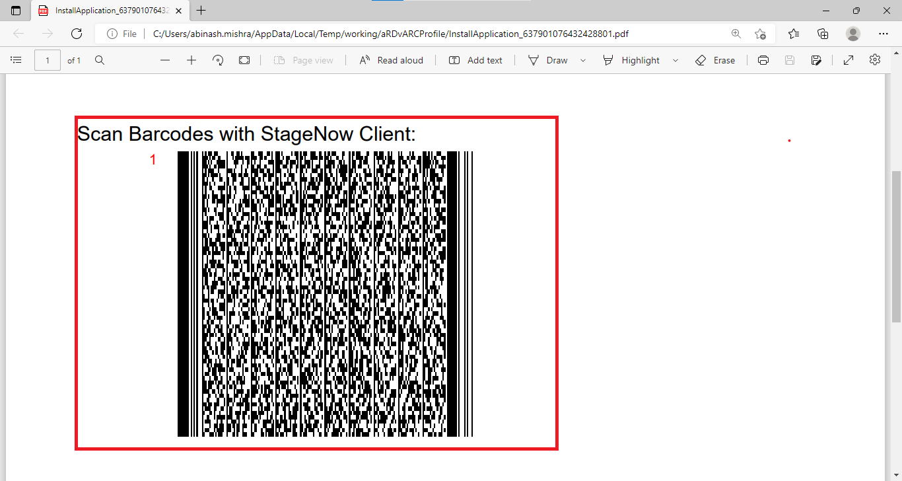902x481 pixels.
Task: Enter full screen PDF view
Action: pyautogui.click(x=849, y=60)
